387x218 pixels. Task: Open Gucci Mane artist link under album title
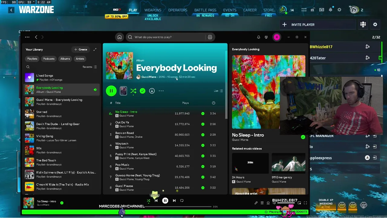tap(149, 77)
